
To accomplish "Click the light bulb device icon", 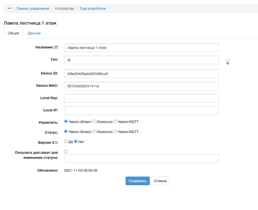I will (228, 61).
